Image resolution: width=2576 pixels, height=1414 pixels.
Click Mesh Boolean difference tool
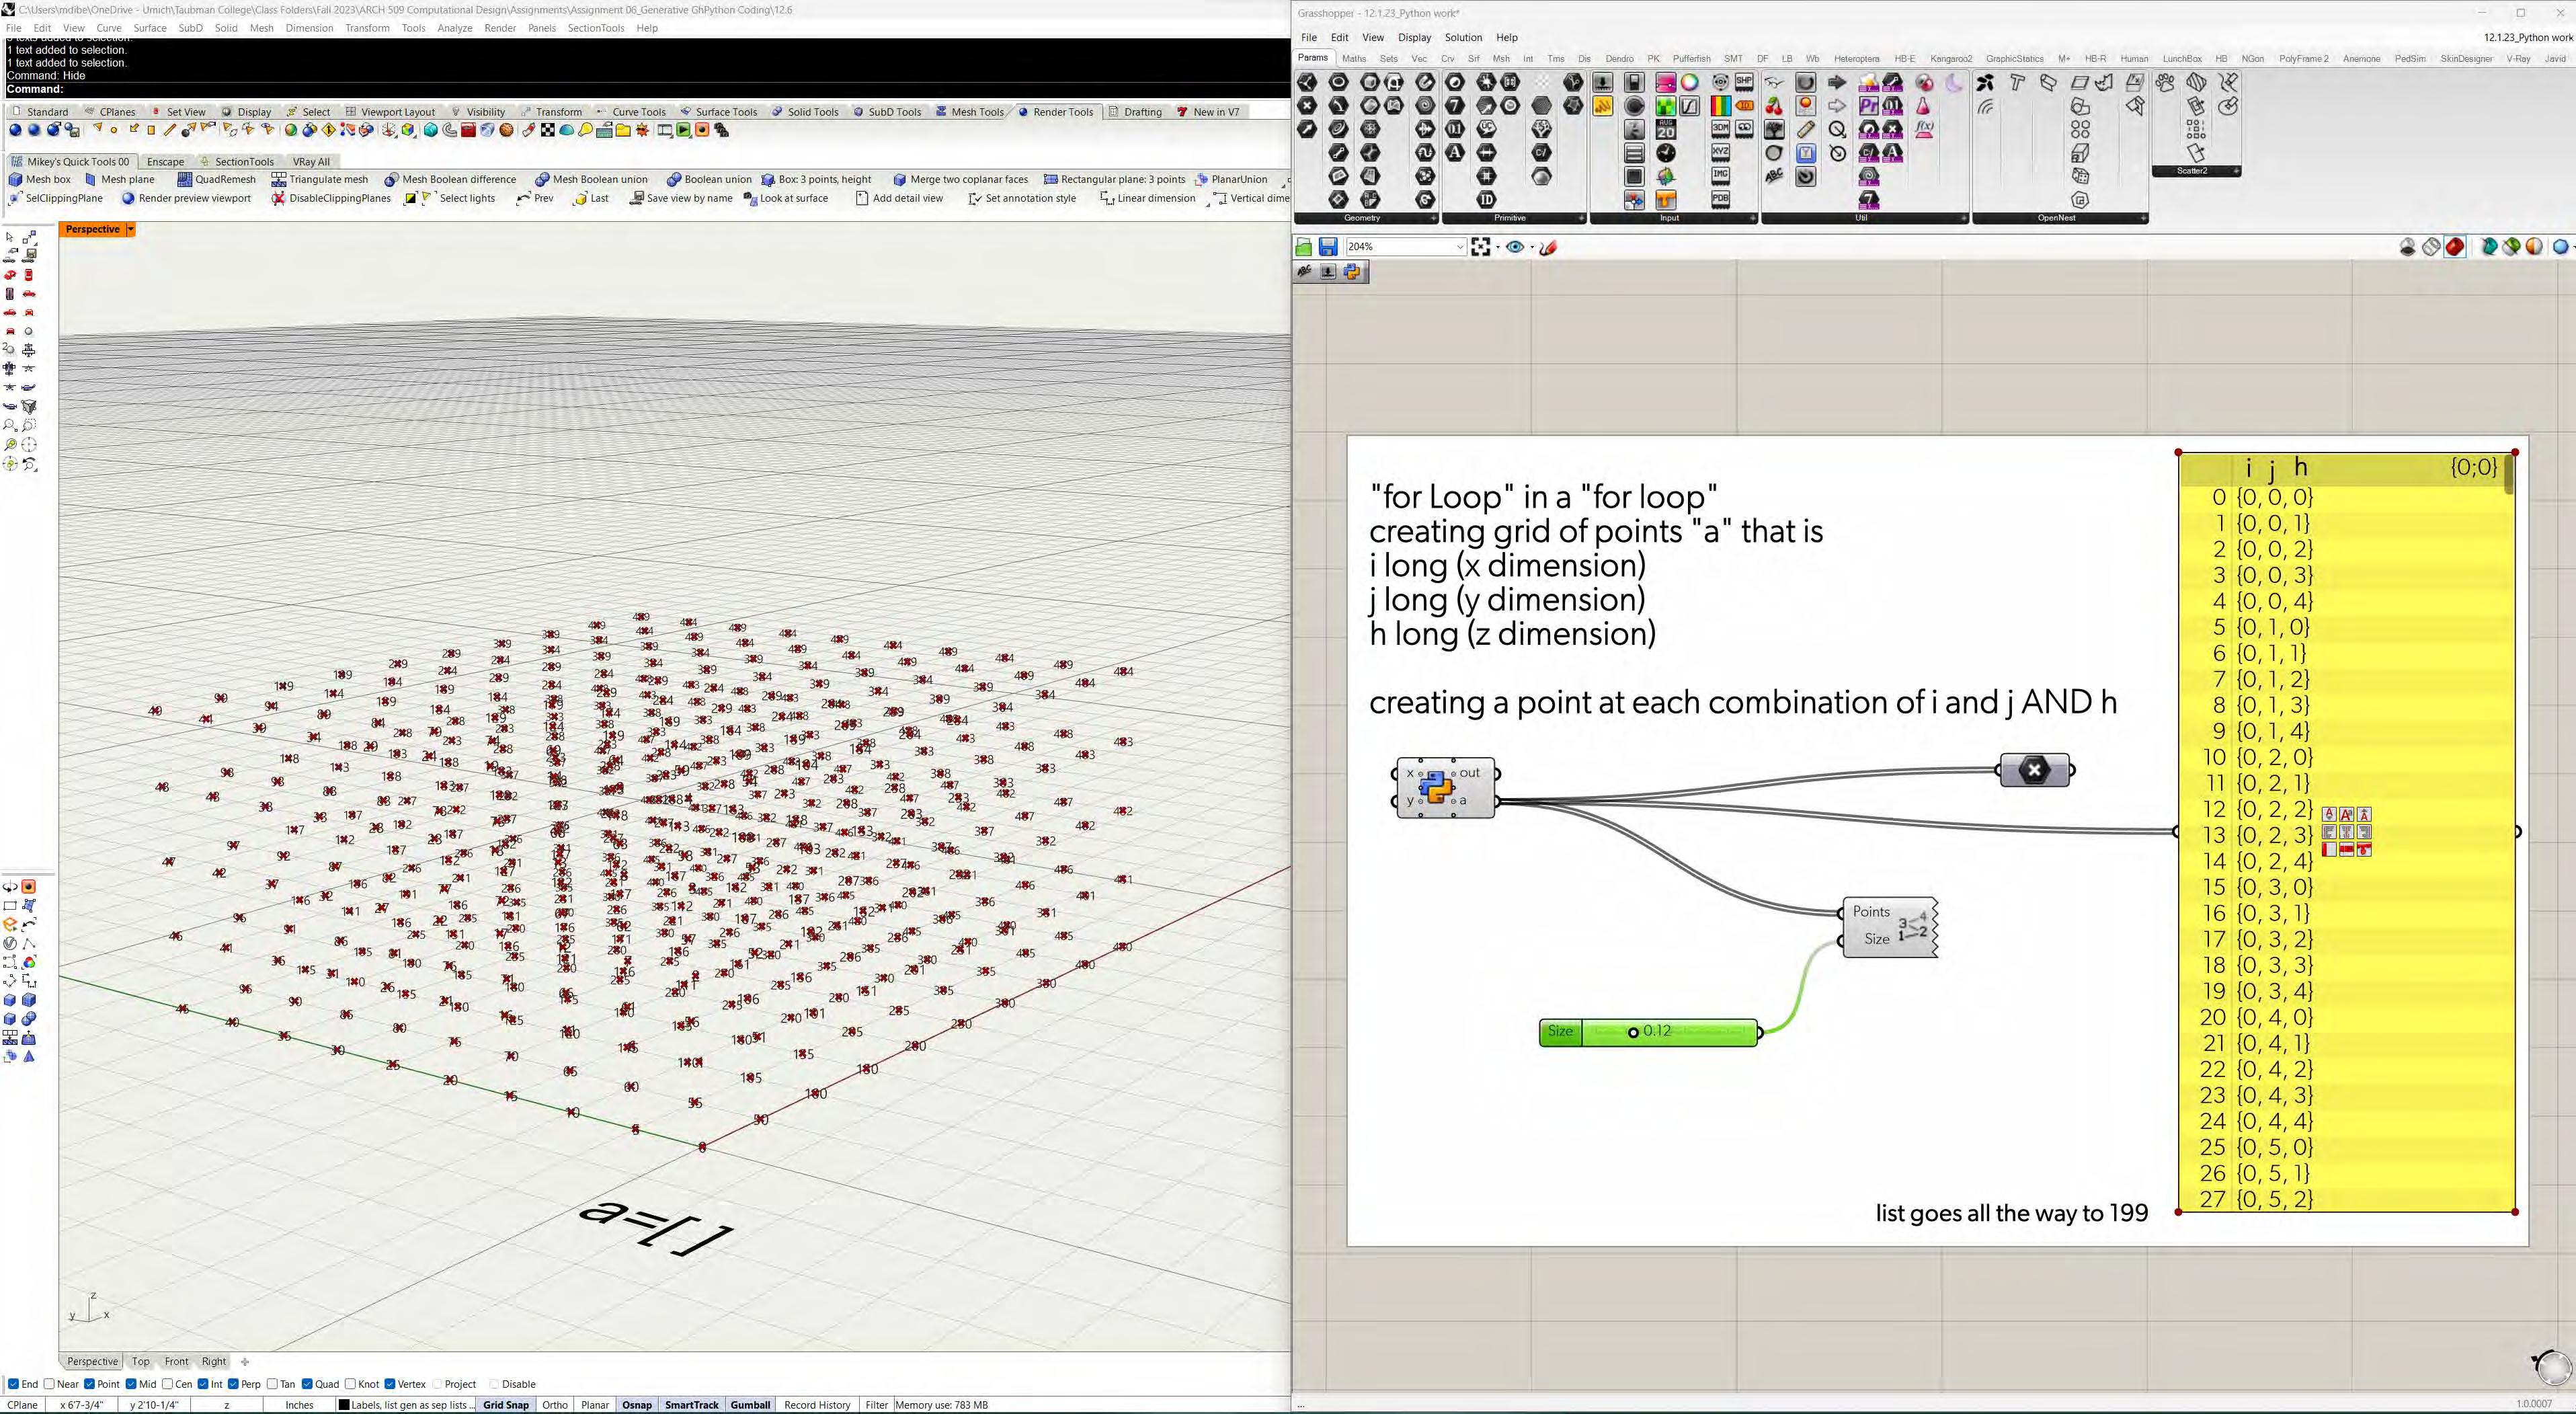click(x=450, y=179)
